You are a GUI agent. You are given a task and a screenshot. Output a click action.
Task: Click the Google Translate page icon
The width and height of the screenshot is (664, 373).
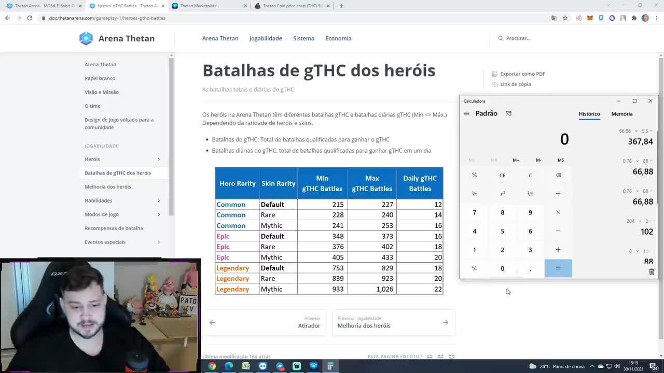(x=554, y=18)
